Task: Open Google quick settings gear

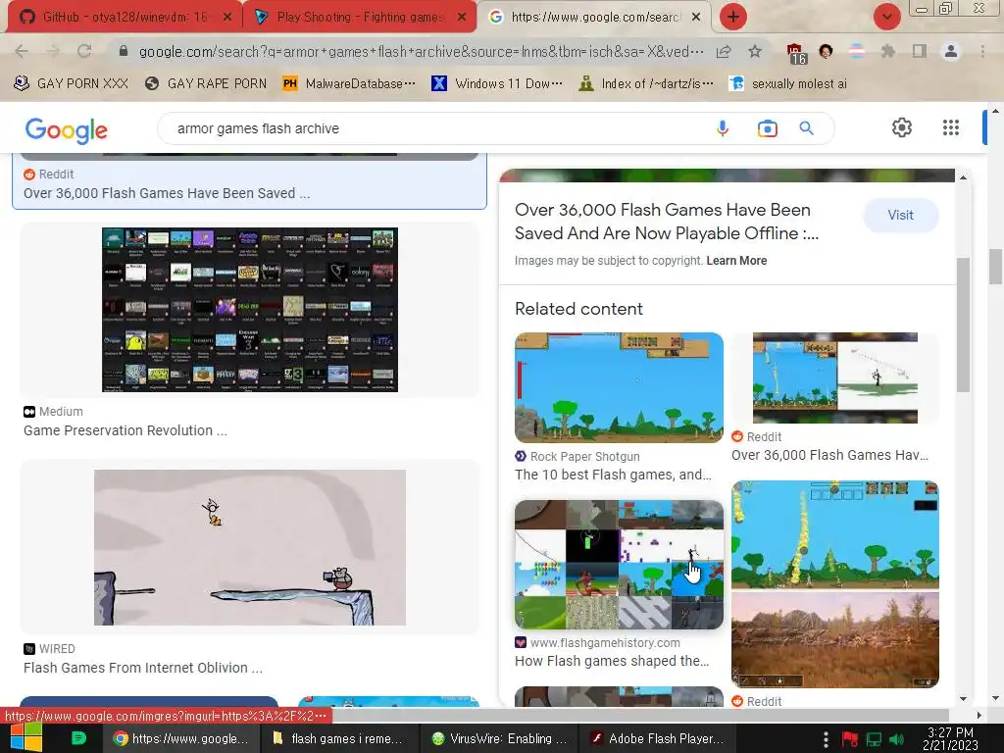Action: tap(902, 127)
